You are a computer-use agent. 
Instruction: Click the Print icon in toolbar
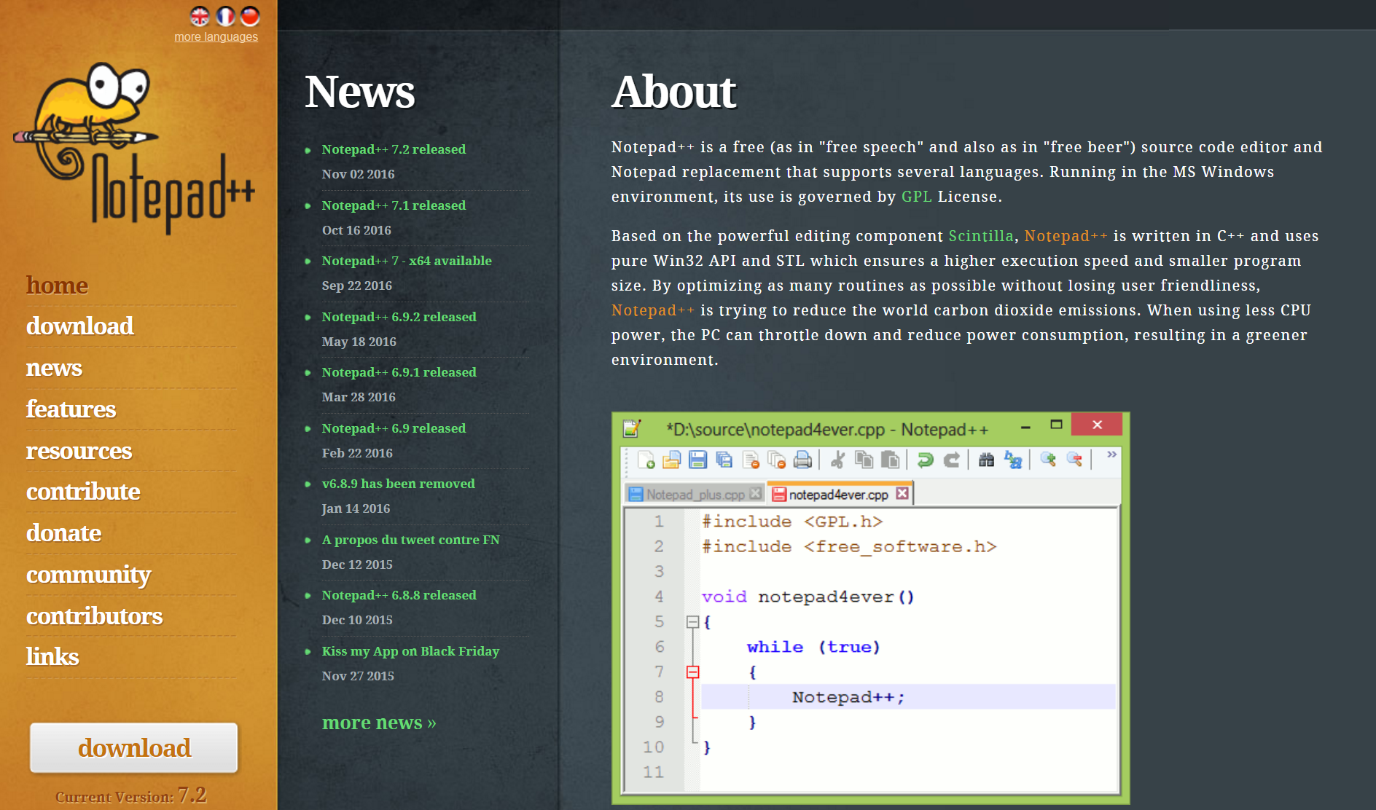(x=802, y=460)
